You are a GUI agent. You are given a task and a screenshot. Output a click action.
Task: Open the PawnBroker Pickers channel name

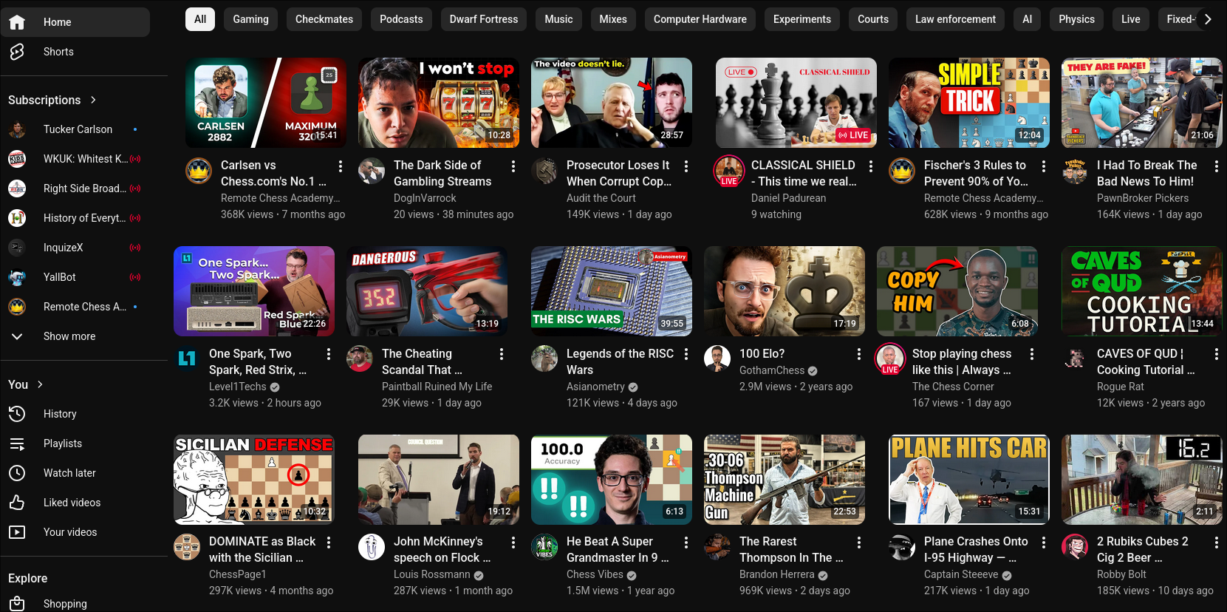pyautogui.click(x=1143, y=198)
